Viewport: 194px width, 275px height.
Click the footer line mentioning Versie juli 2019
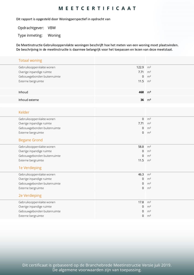[x=97, y=265]
